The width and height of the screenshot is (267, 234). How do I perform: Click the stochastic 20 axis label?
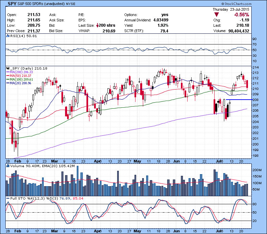(x=254, y=221)
